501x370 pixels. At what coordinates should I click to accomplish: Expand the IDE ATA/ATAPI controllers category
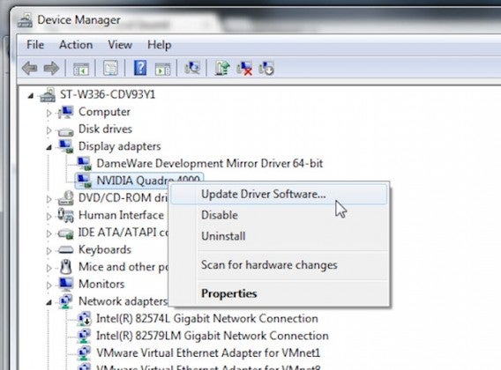[49, 233]
